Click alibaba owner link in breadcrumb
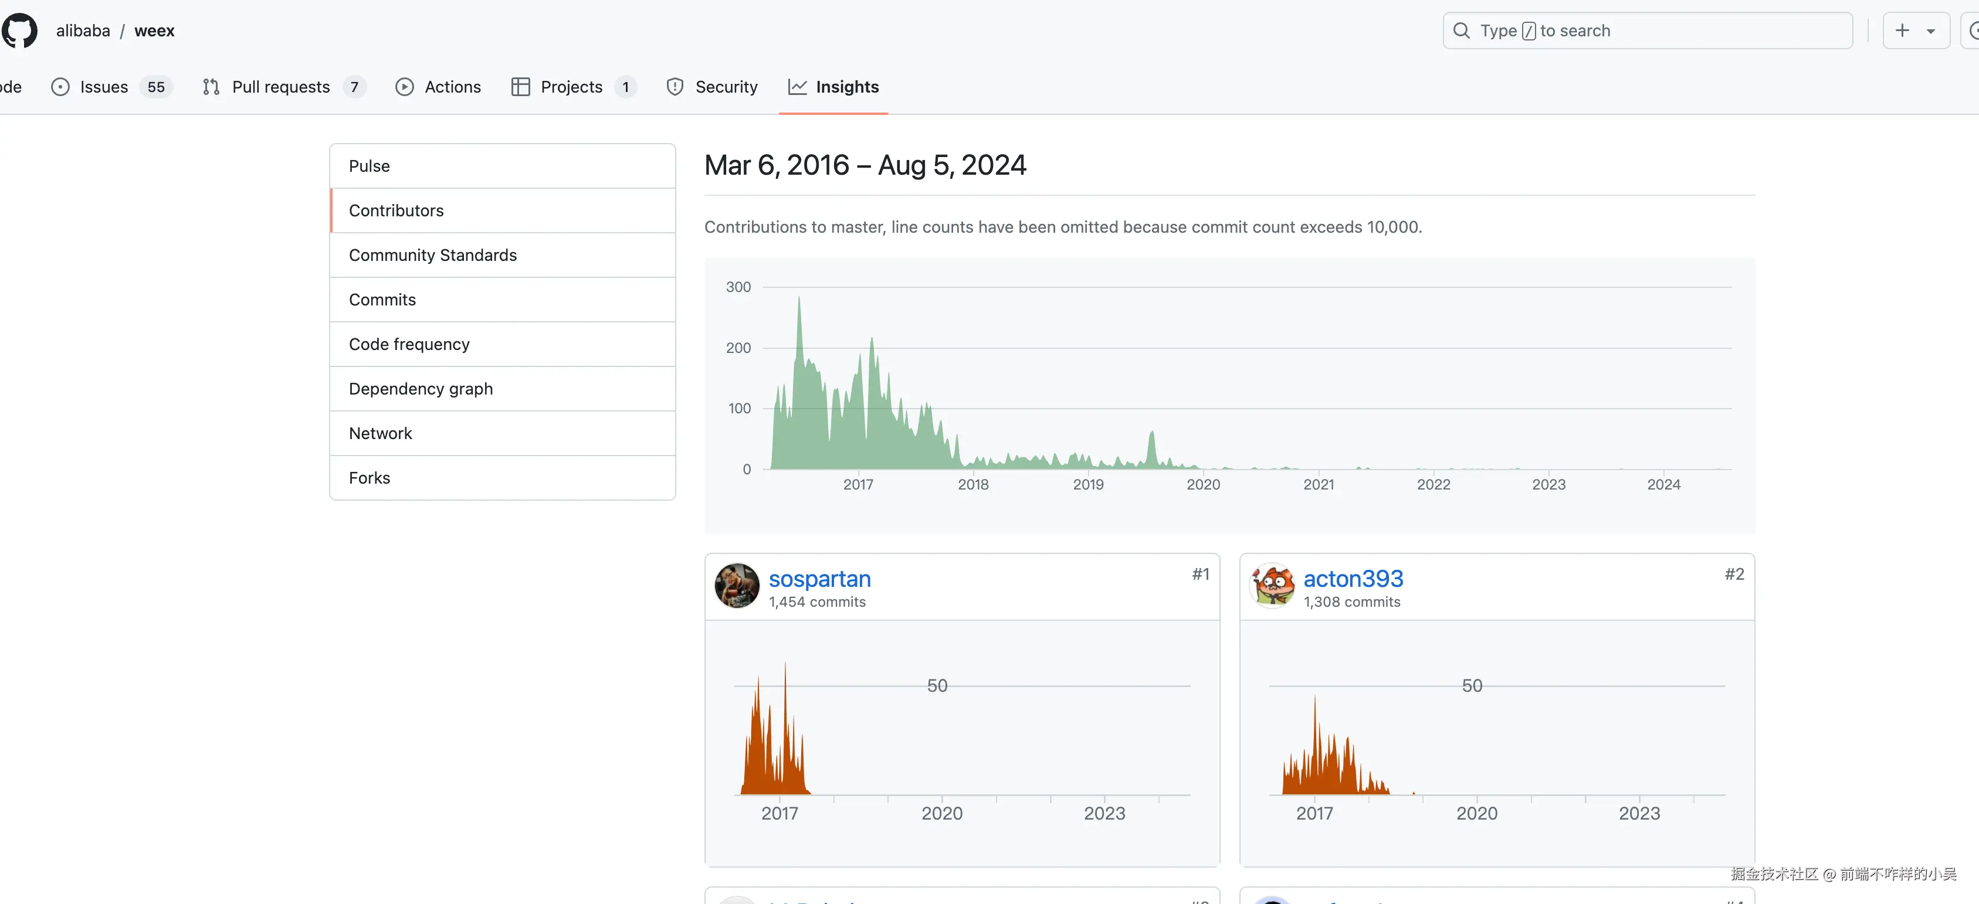The width and height of the screenshot is (1979, 904). pyautogui.click(x=83, y=30)
